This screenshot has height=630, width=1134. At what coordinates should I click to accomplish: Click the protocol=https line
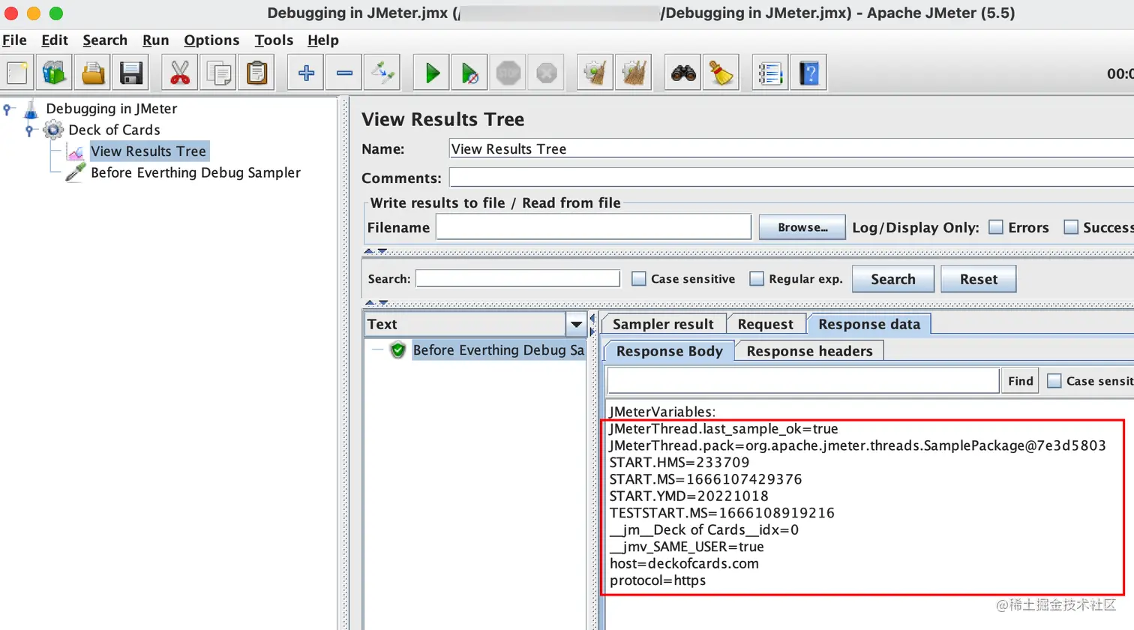(658, 580)
